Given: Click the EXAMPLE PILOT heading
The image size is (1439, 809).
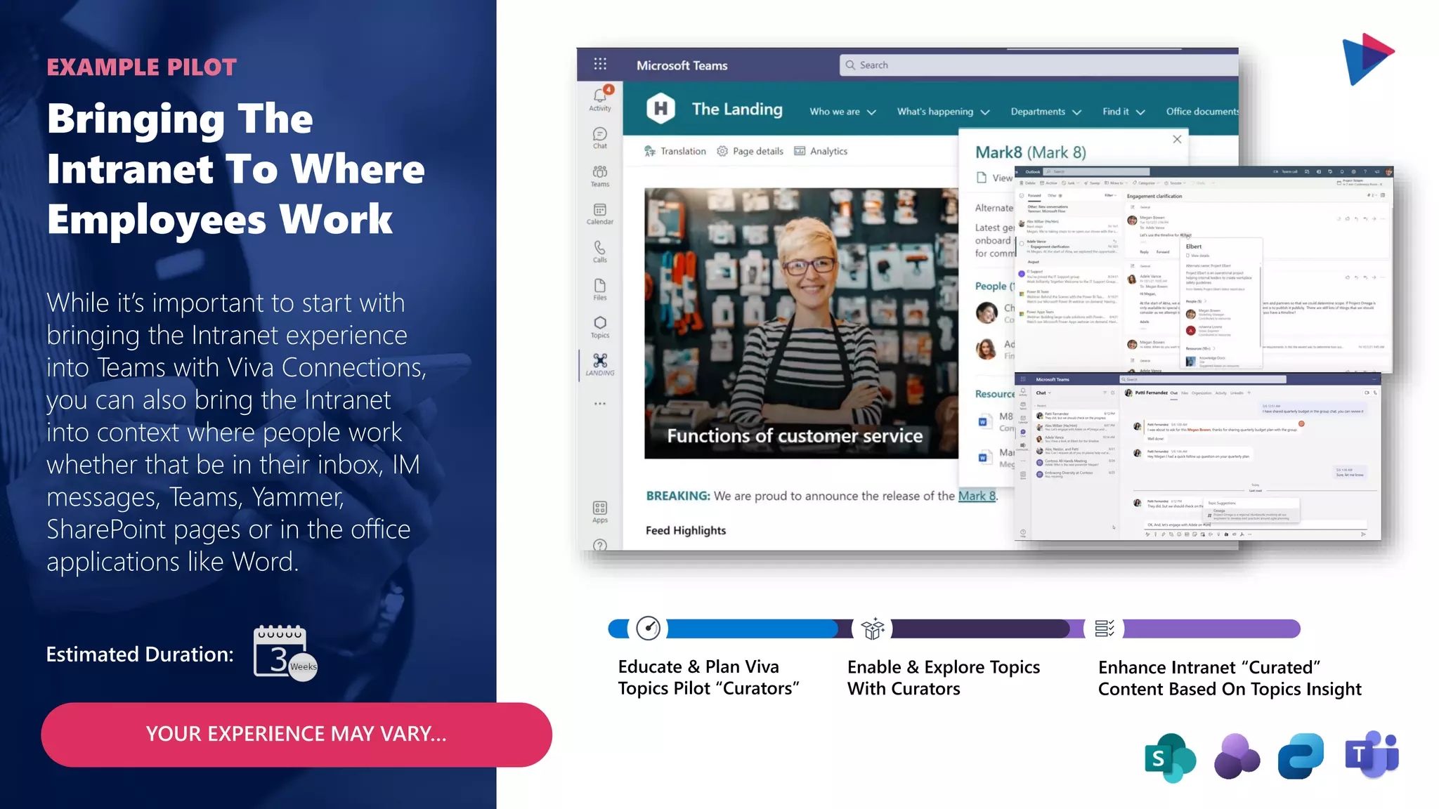Looking at the screenshot, I should (141, 67).
